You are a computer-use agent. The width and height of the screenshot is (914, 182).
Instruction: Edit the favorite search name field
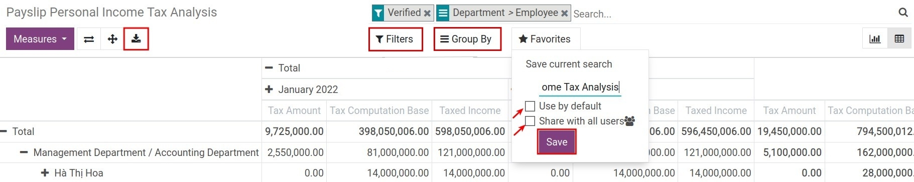coord(580,87)
